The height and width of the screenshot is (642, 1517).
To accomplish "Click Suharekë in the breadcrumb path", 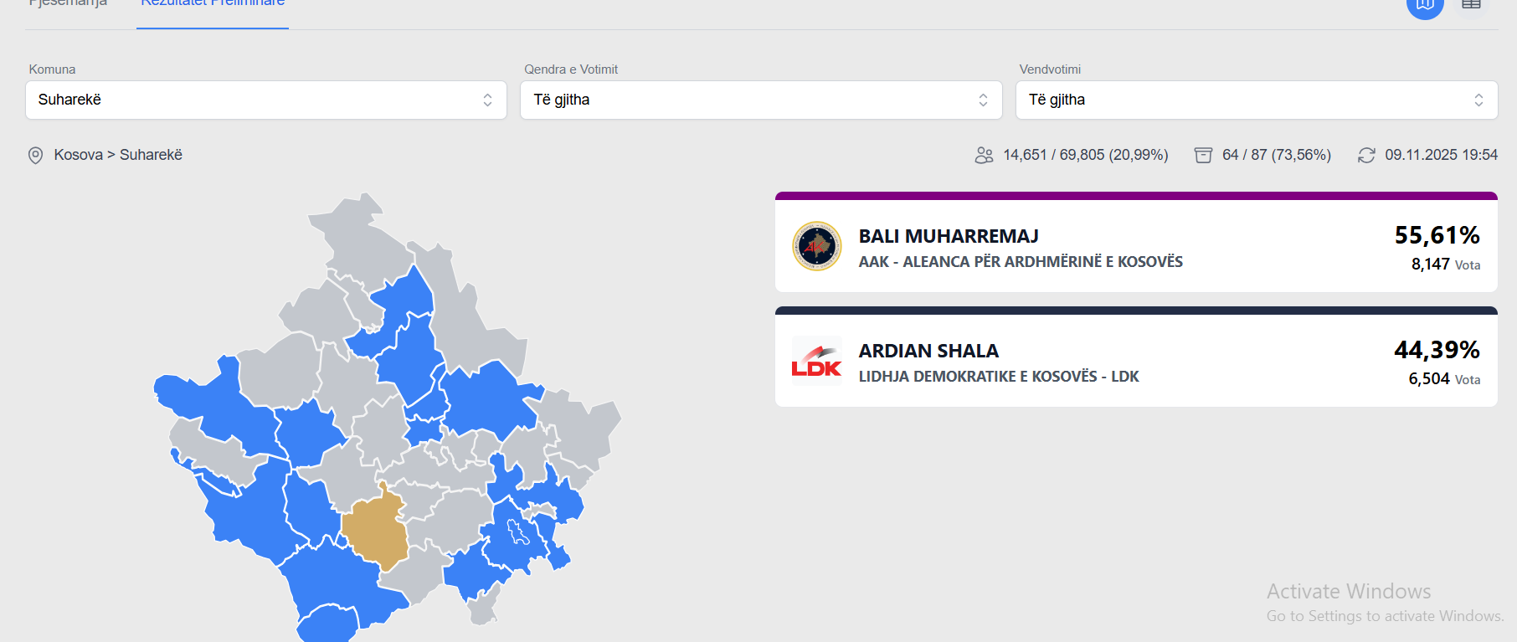I will [x=151, y=155].
